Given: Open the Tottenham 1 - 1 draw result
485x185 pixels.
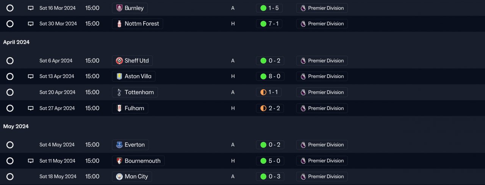Looking at the screenshot, I should [x=270, y=92].
